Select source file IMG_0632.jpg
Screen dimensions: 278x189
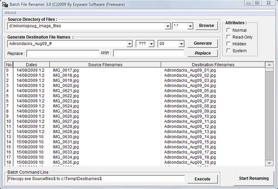66,147
